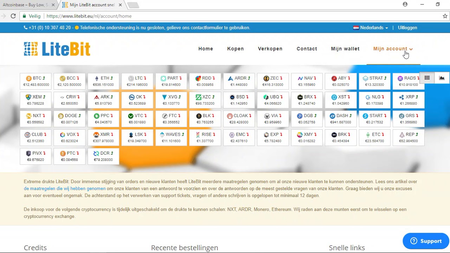Click the Snelle links heading
Viewport: 450px width, 253px height.
(347, 248)
